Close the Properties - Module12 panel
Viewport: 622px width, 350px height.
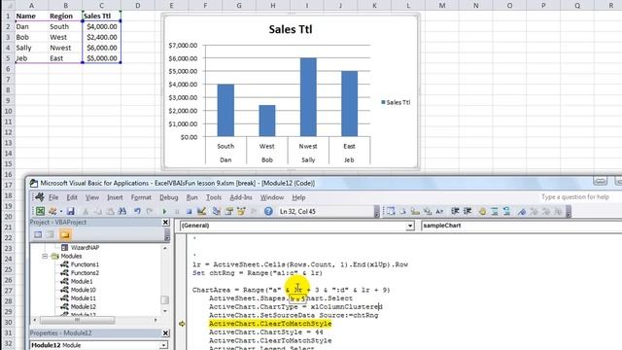165,332
